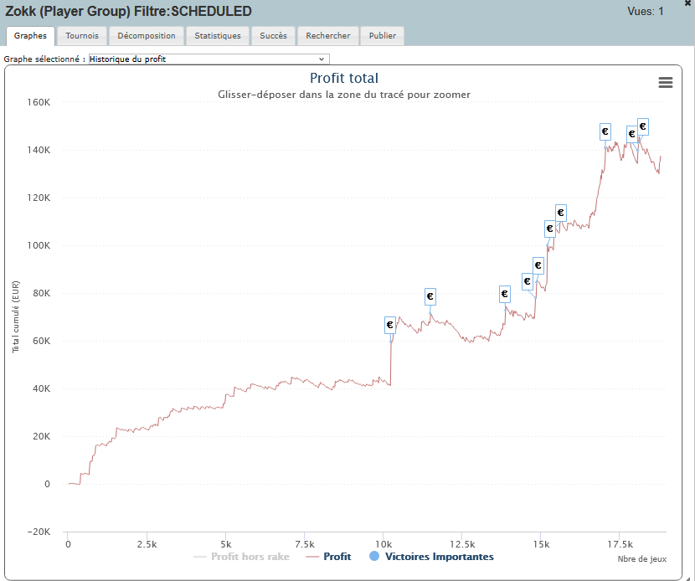Click the euro marker near 17k games
695x581 pixels.
tap(605, 131)
